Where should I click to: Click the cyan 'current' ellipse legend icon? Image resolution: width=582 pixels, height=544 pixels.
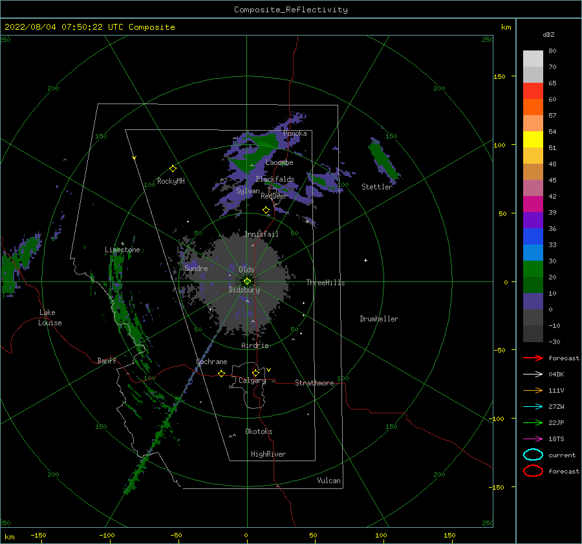(533, 455)
